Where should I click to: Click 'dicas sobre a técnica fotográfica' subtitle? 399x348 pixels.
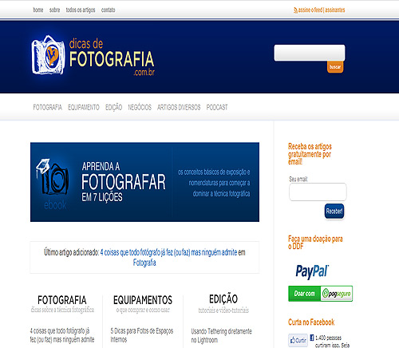62,310
